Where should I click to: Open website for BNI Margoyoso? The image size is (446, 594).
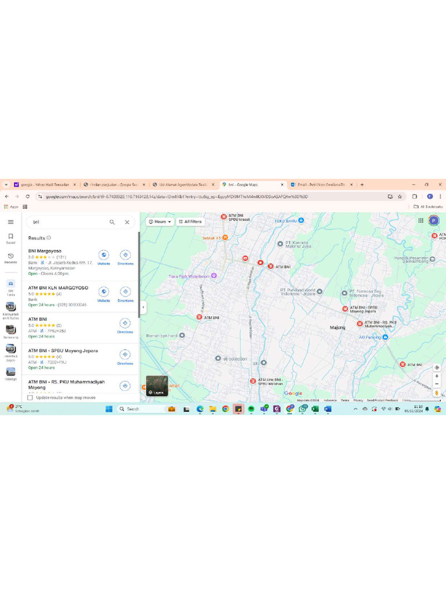103,258
